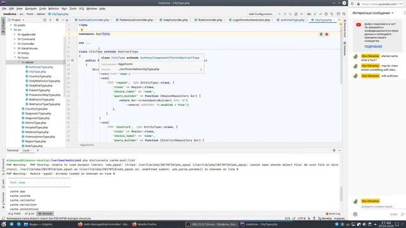Open Search Everywhere magnifier icon

coord(344,14)
